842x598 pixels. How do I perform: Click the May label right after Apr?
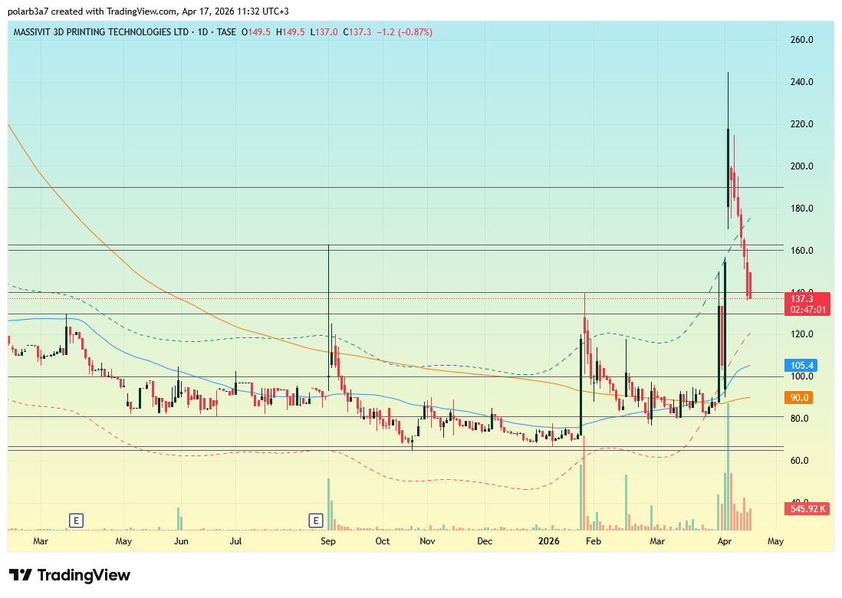pos(775,541)
